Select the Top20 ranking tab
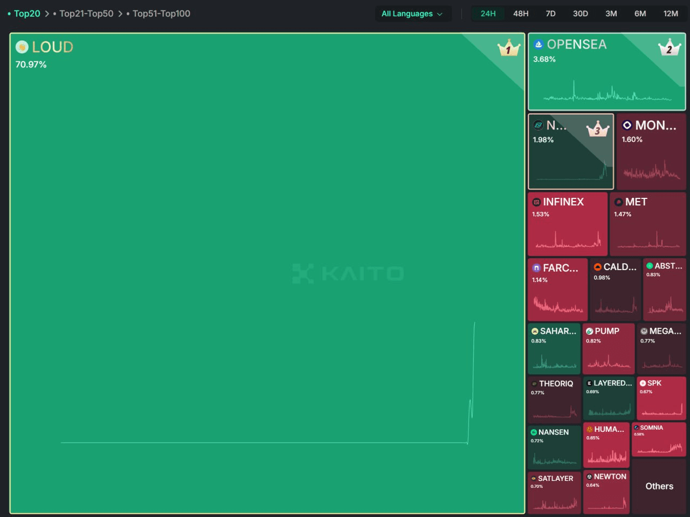 coord(27,14)
